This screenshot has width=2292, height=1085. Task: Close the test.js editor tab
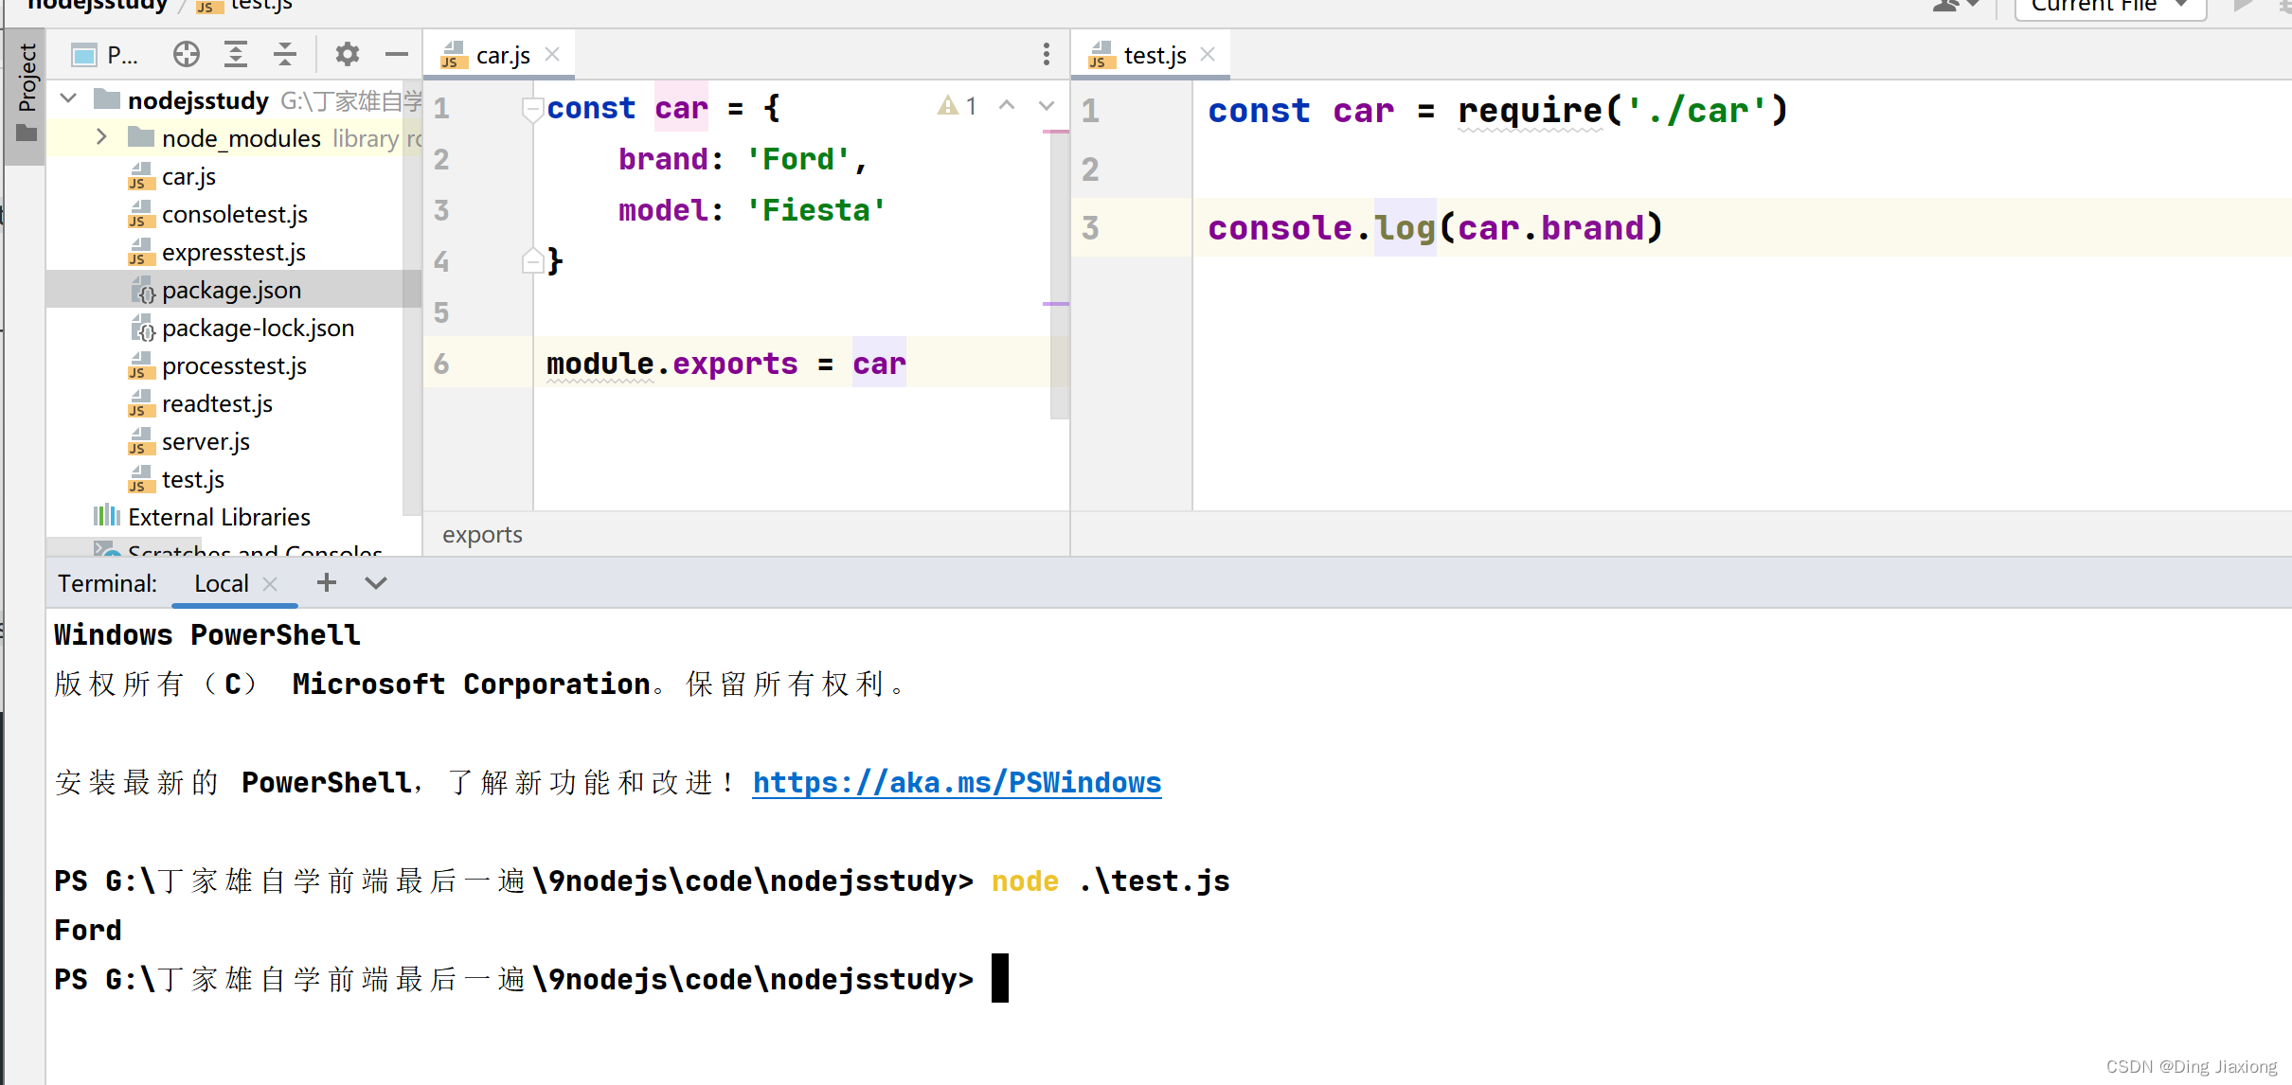click(x=1207, y=55)
